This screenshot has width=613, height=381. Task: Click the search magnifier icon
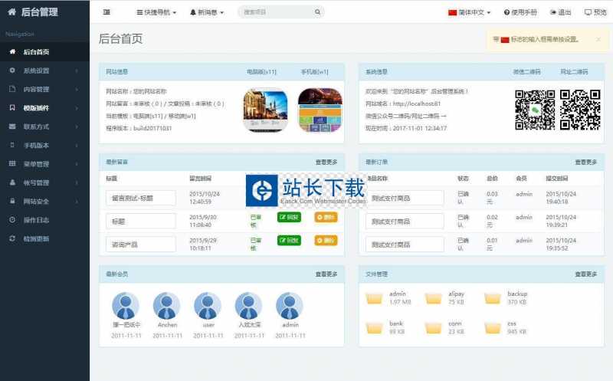click(318, 12)
